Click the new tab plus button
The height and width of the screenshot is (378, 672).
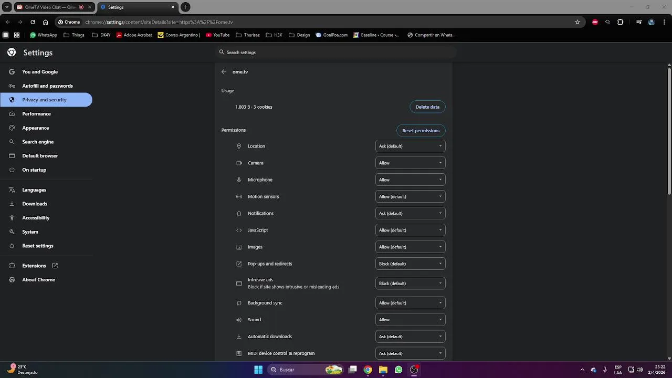(185, 7)
